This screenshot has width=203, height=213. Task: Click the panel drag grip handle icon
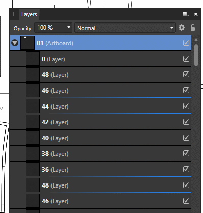pos(14,14)
